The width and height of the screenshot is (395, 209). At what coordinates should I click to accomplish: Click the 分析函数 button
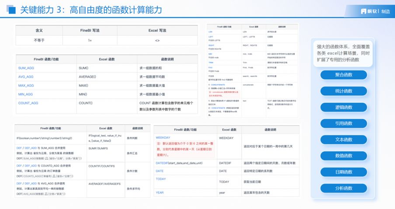[344, 188]
